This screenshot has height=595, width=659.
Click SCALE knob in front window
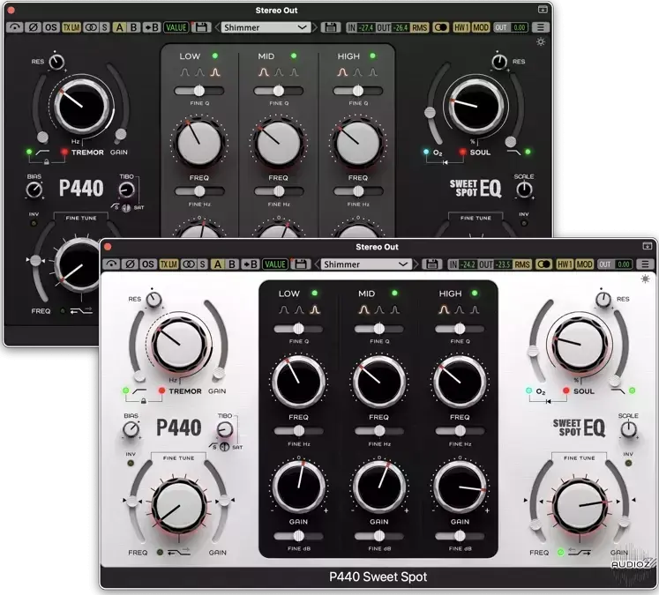tap(628, 429)
